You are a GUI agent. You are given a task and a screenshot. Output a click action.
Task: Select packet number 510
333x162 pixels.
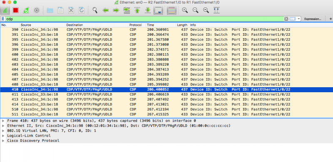(x=166, y=109)
